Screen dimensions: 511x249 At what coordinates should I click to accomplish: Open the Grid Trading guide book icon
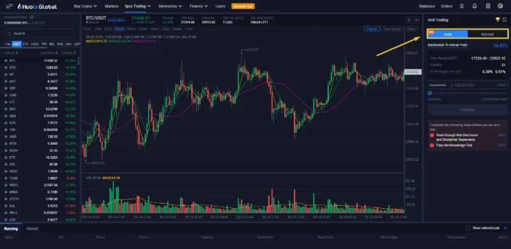point(505,20)
